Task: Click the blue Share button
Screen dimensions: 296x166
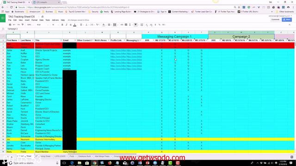Action: point(287,19)
